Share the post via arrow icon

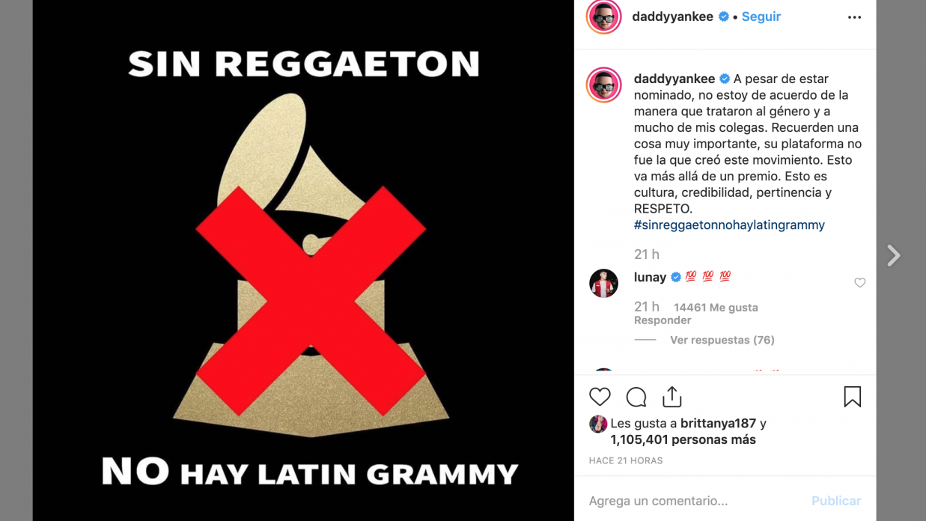click(x=671, y=396)
